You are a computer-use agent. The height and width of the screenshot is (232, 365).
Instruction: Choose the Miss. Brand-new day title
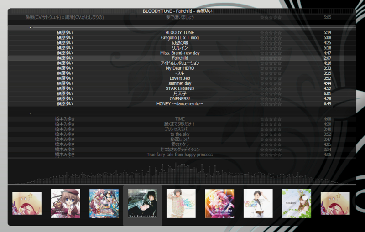[180, 53]
